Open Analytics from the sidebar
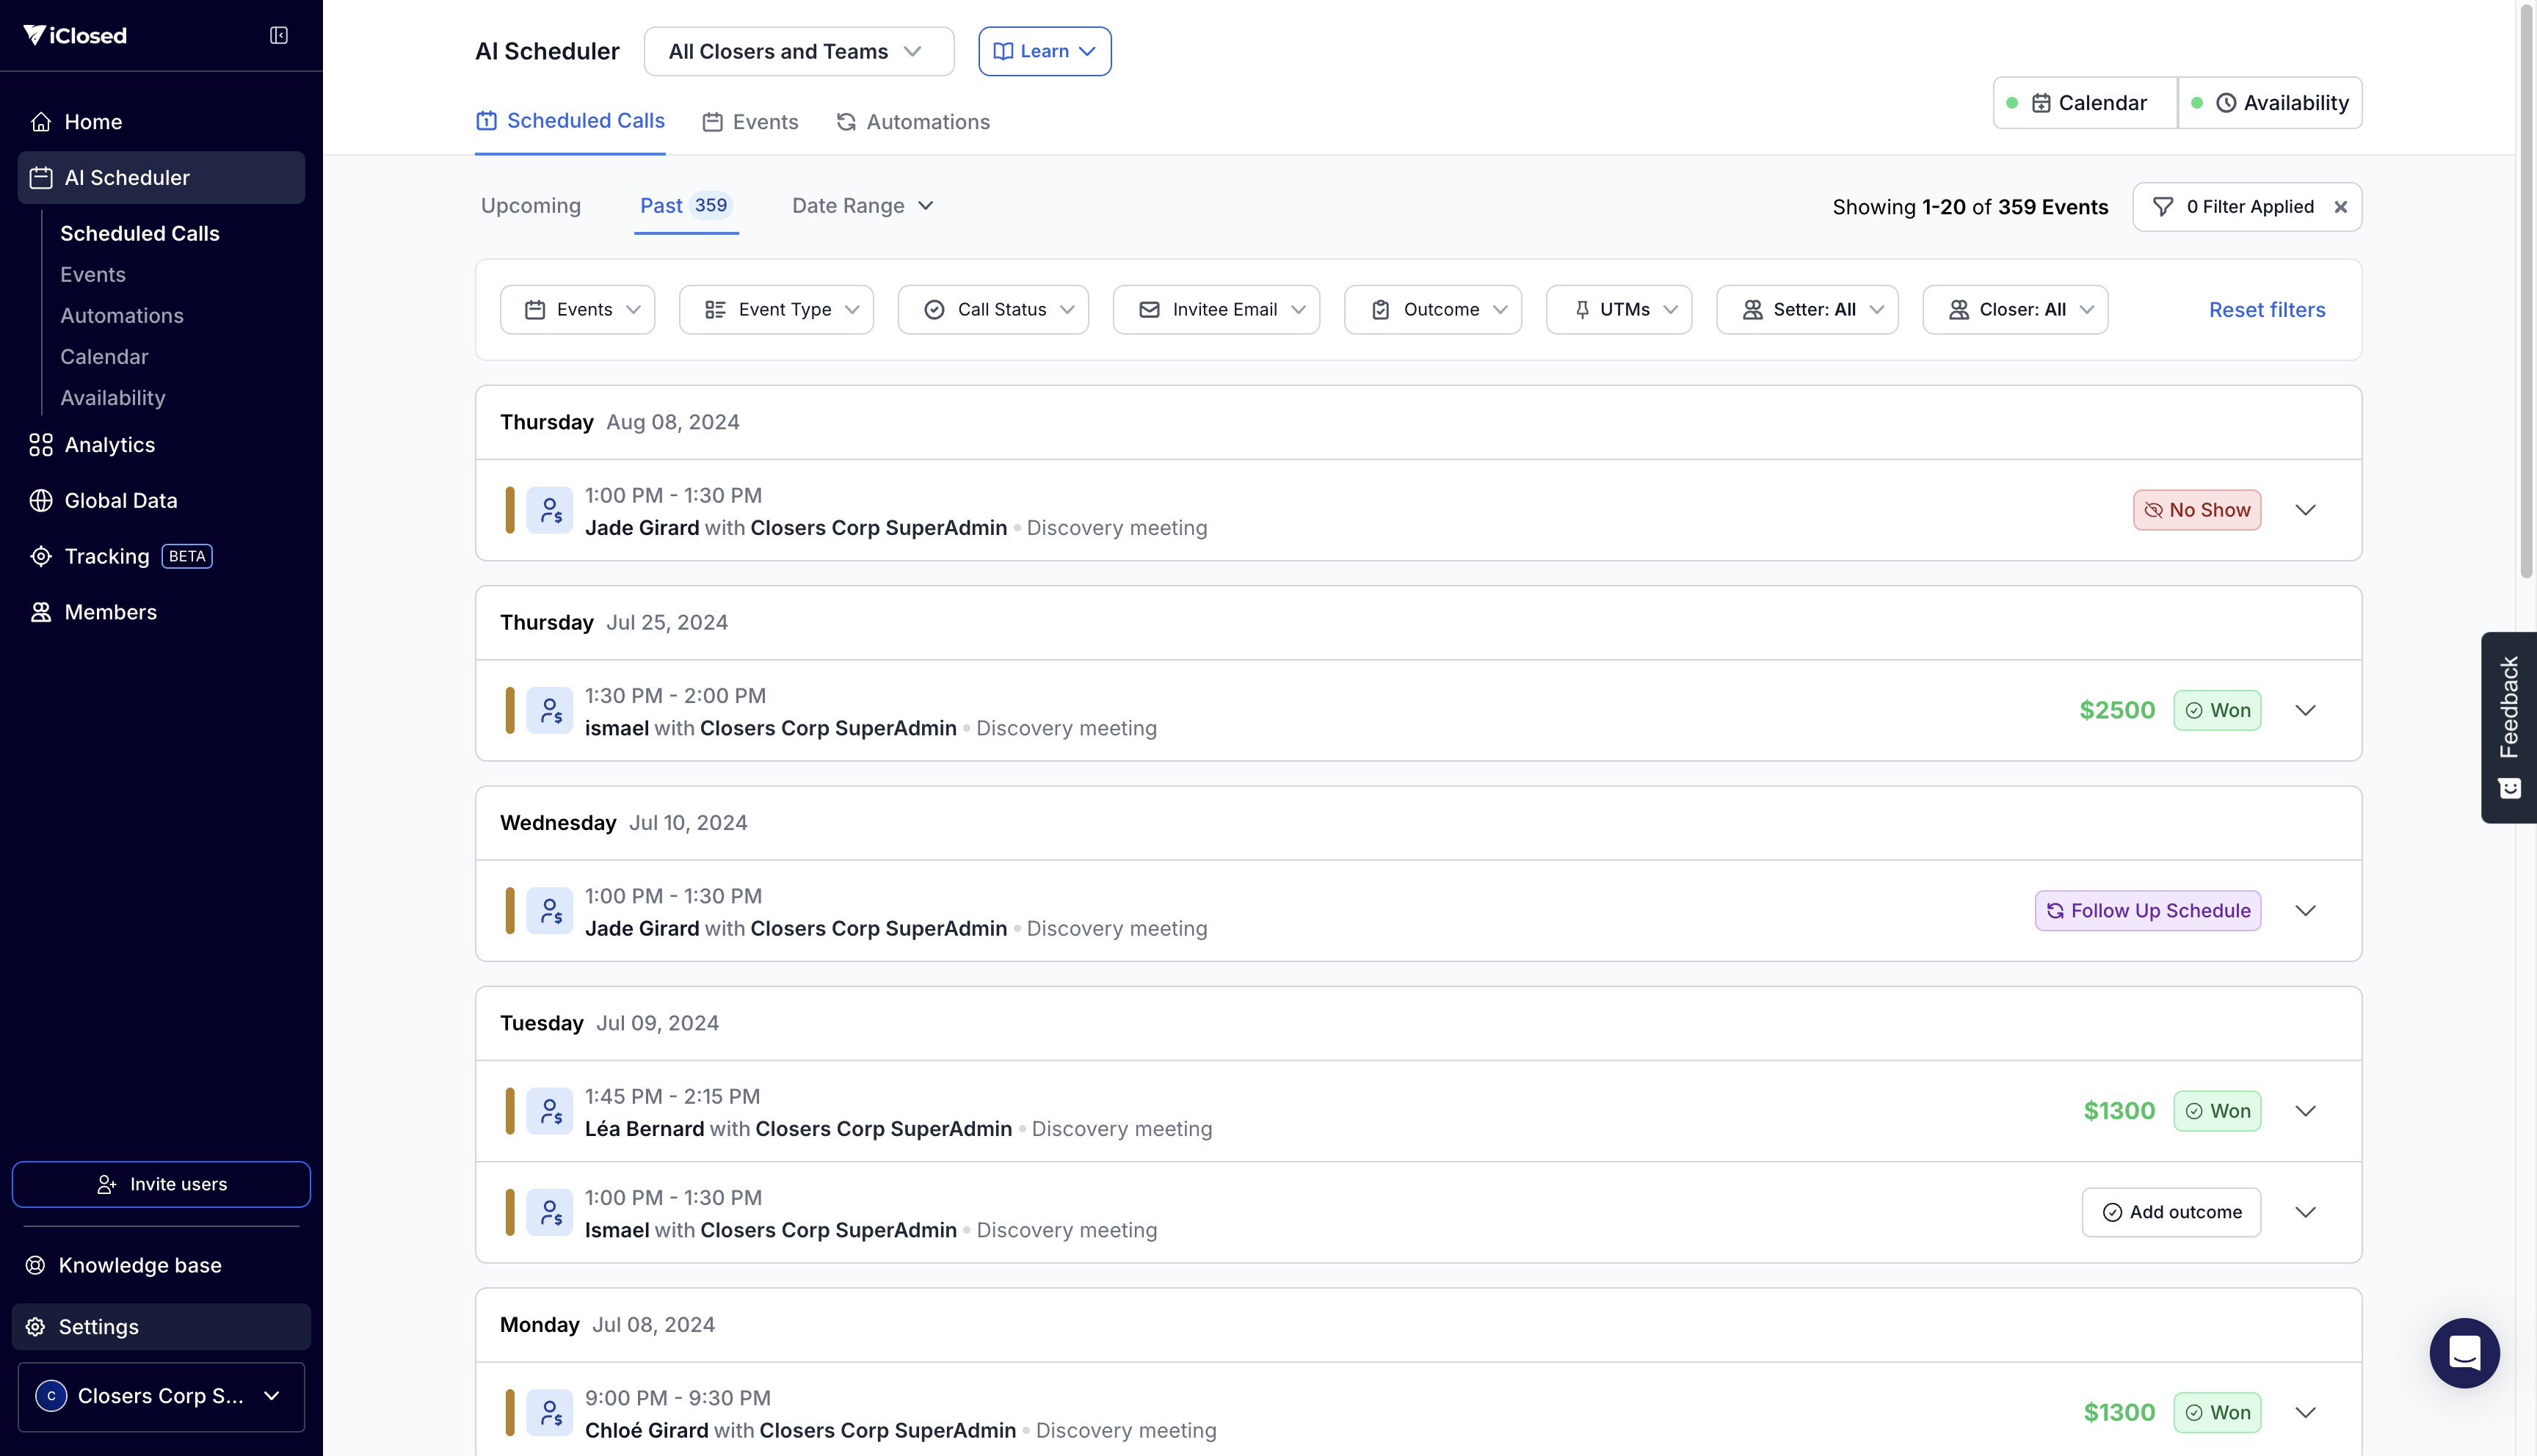The width and height of the screenshot is (2537, 1456). [110, 445]
